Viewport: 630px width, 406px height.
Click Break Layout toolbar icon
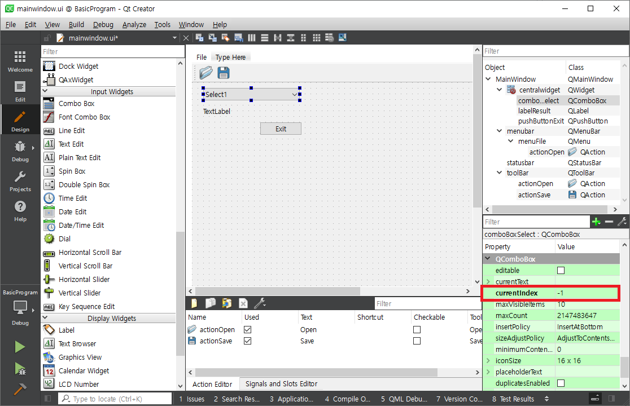[x=330, y=38]
